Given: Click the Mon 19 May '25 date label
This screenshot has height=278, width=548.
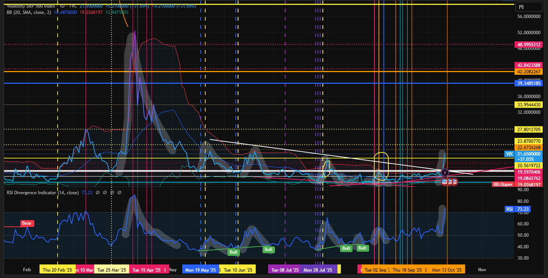Looking at the screenshot, I should tap(200, 270).
